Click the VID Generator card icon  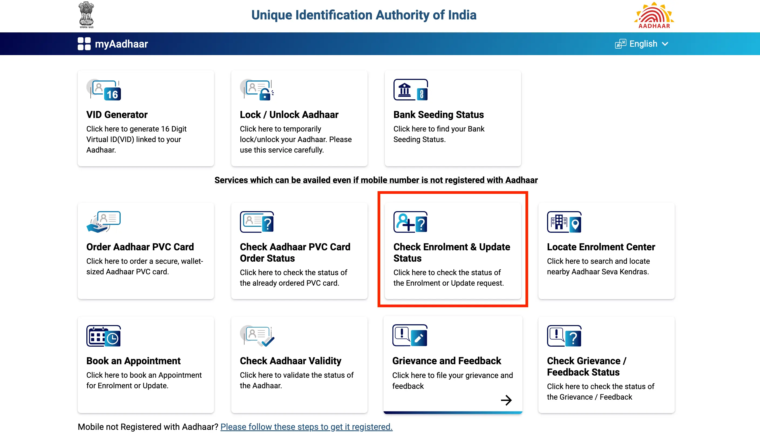pos(104,90)
